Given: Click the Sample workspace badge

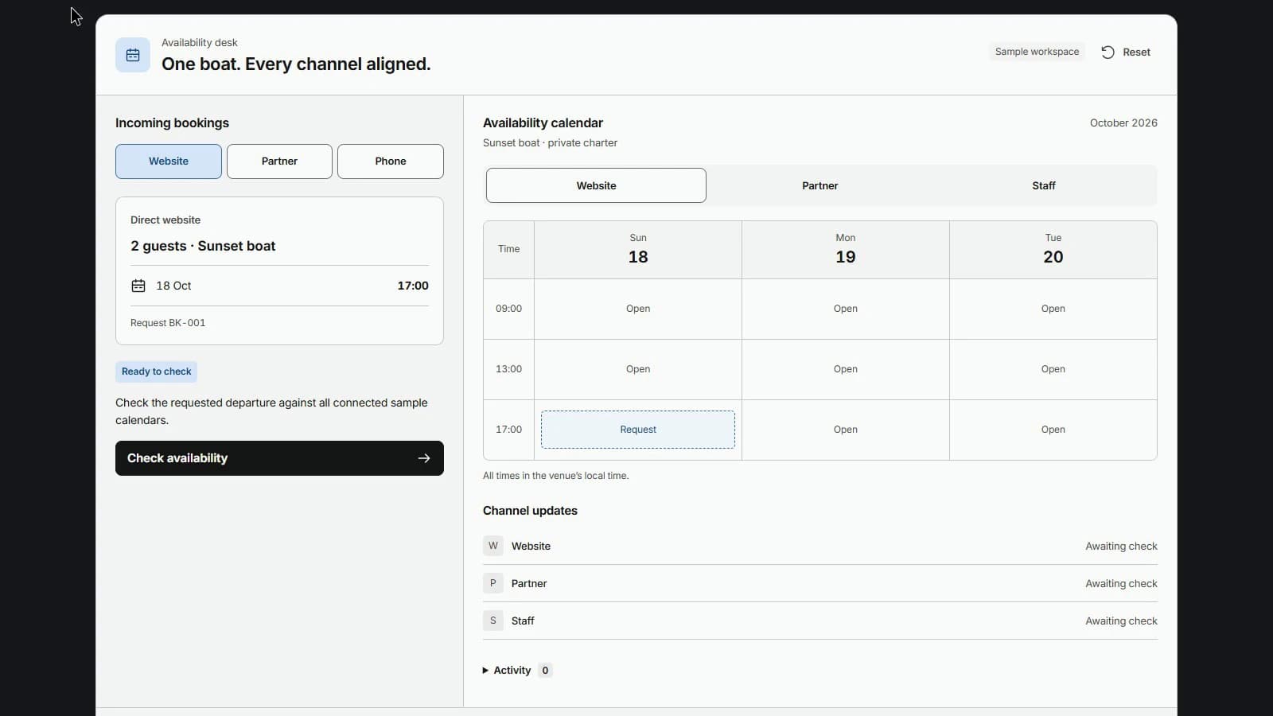Looking at the screenshot, I should pyautogui.click(x=1037, y=52).
